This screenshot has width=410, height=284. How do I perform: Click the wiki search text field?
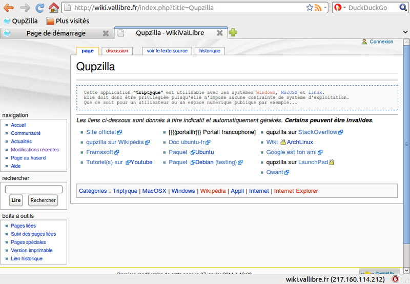[34, 189]
